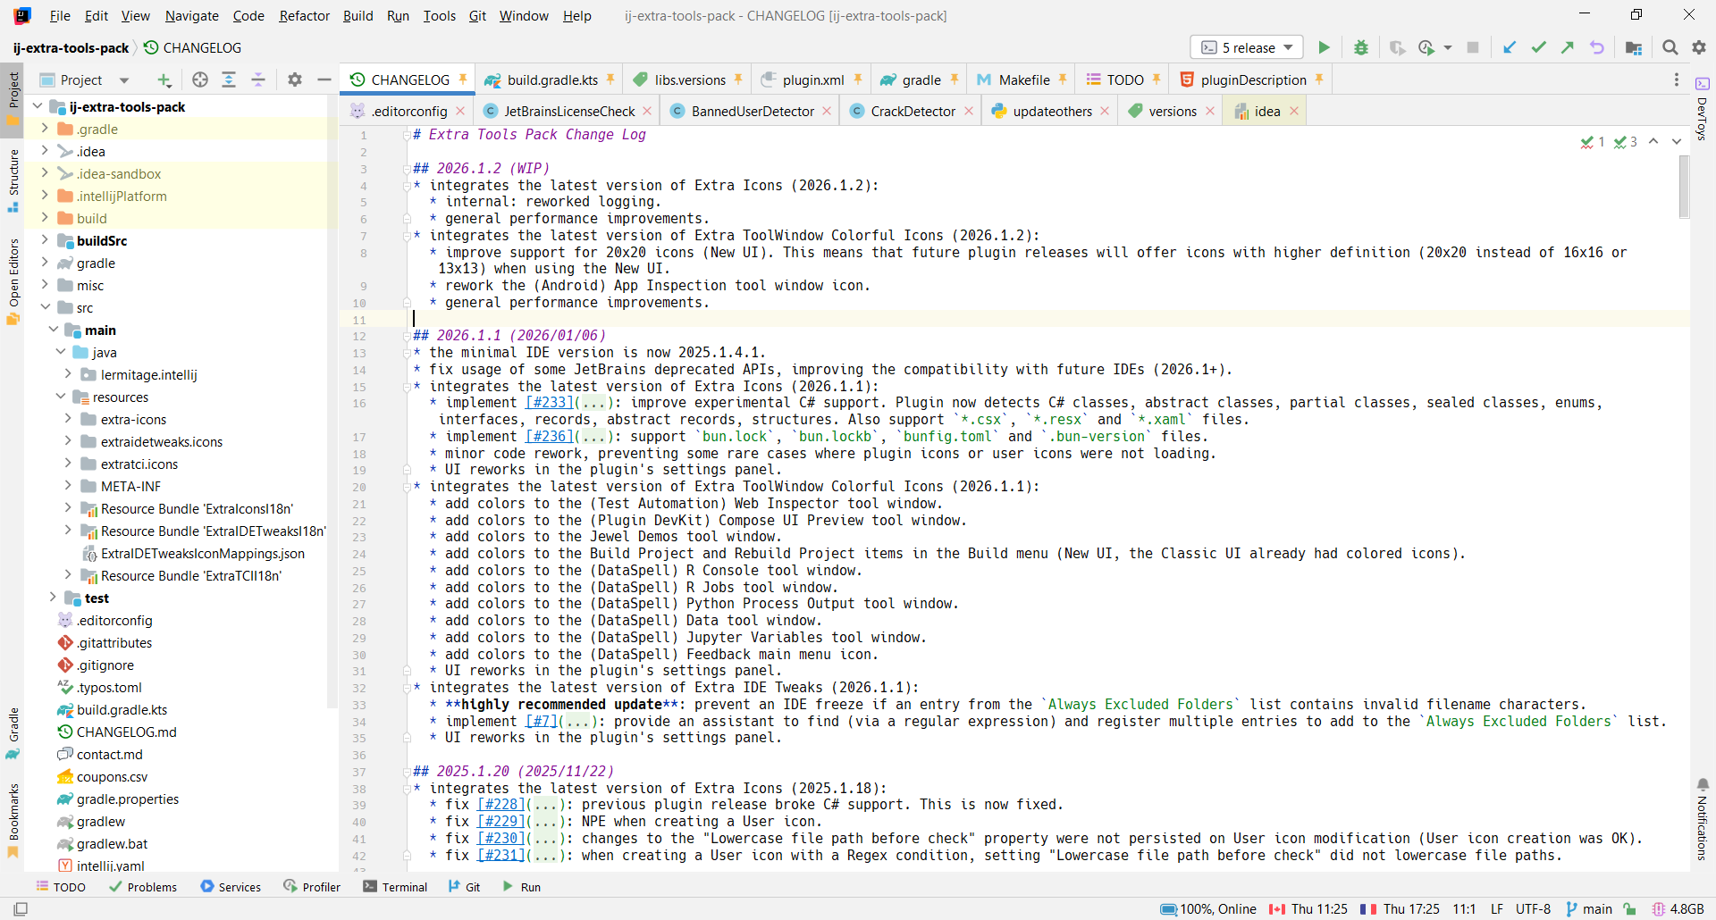Click the UTF-8 encoding in the status bar
Image resolution: width=1716 pixels, height=920 pixels.
point(1533,909)
